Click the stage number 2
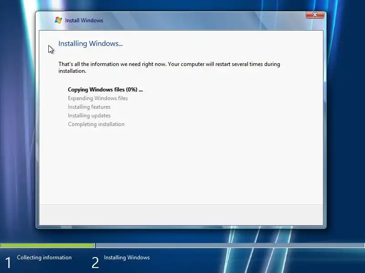The width and height of the screenshot is (365, 273). tap(95, 263)
